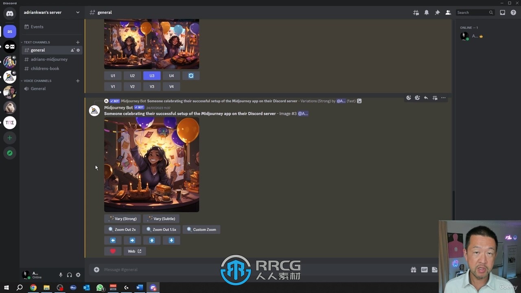Click V4 variation button

pos(171,86)
